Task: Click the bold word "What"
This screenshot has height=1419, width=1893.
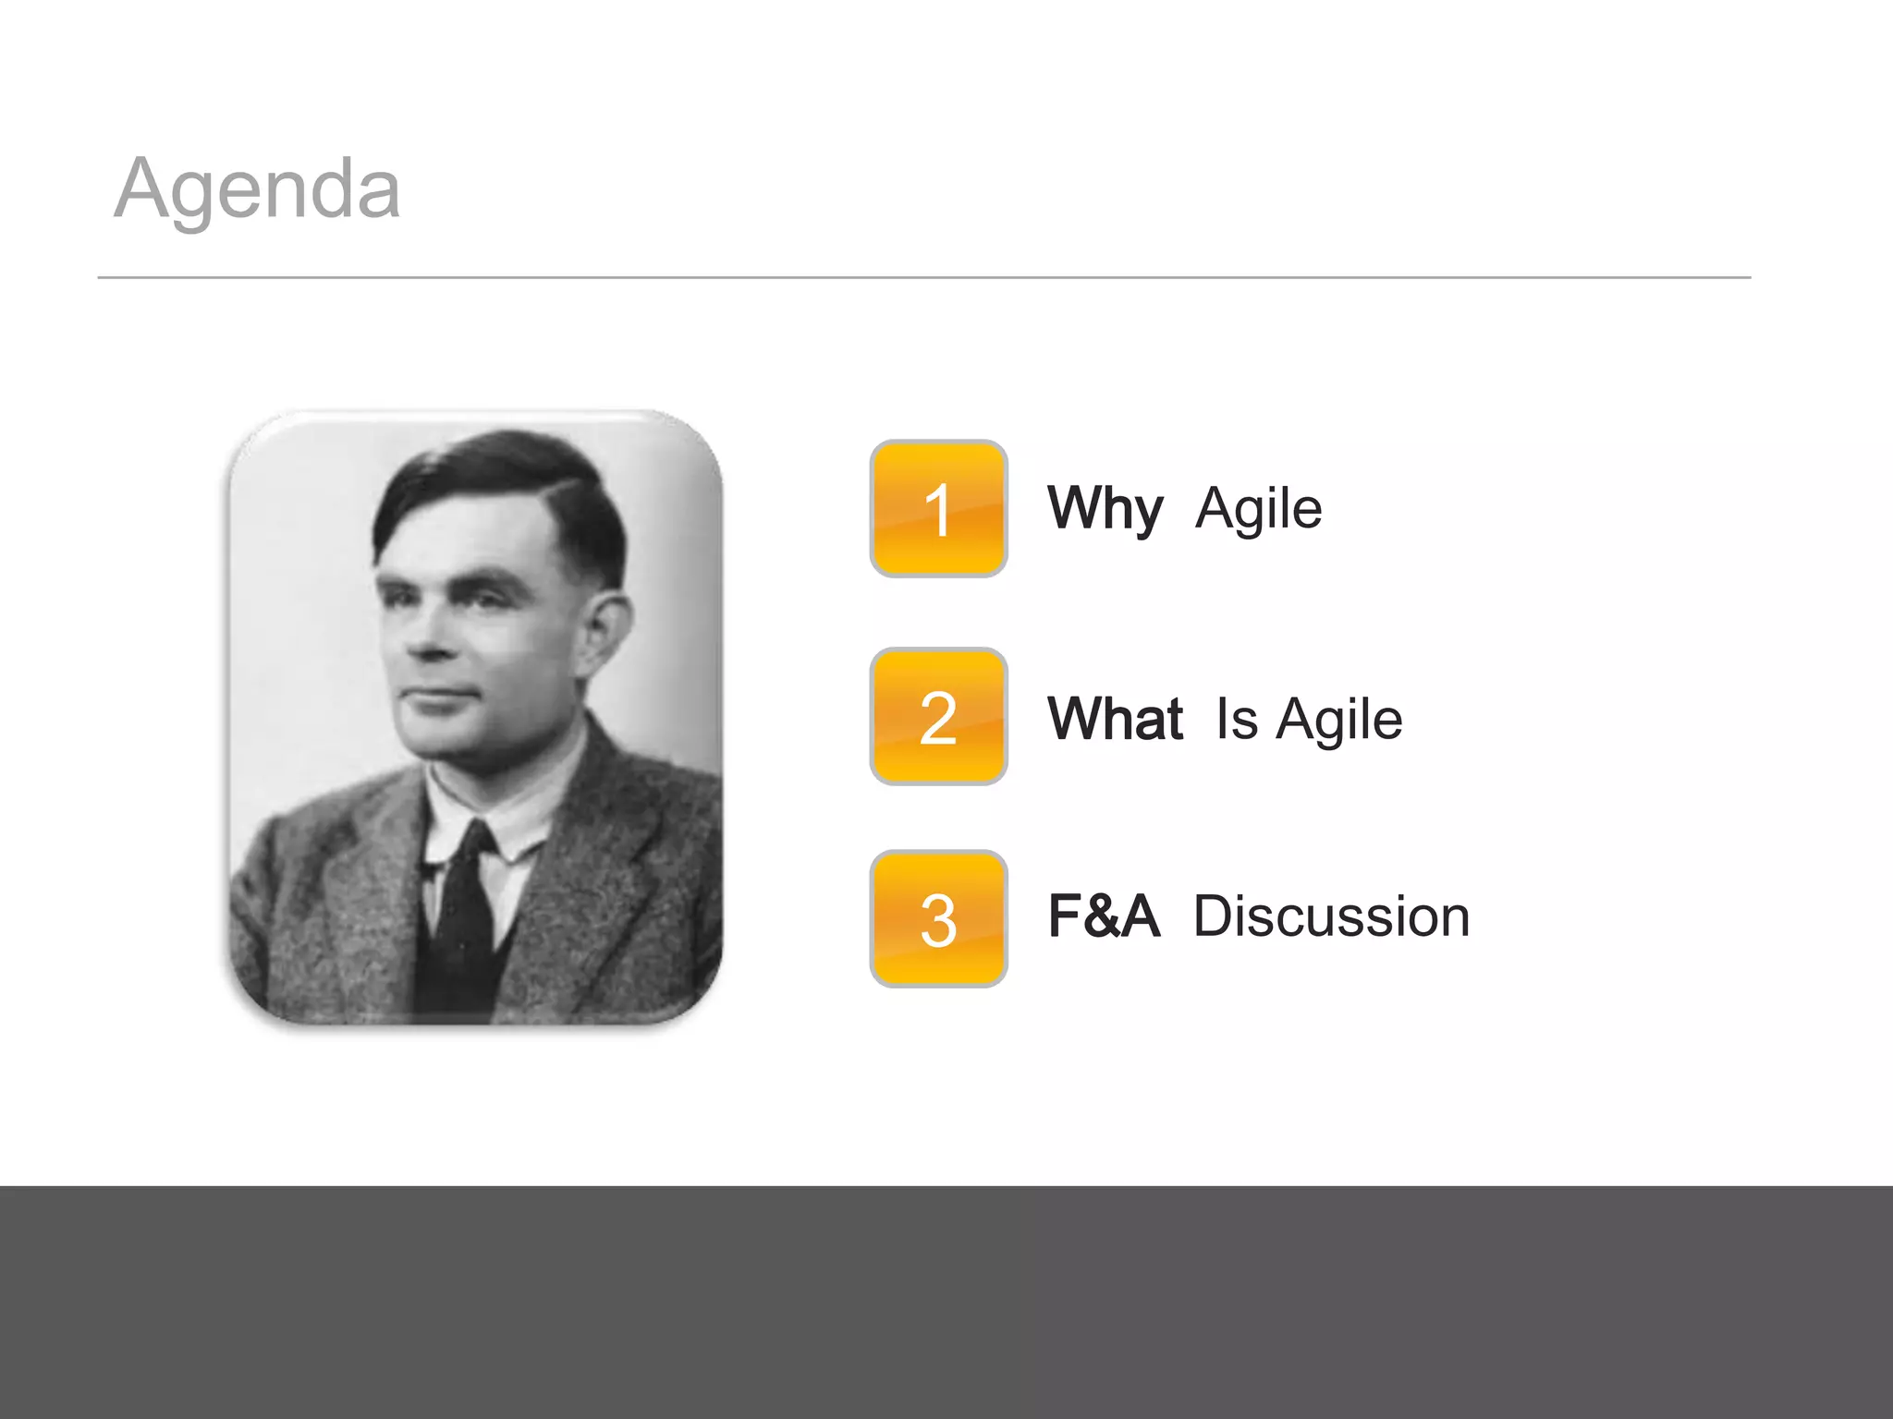Action: click(x=1115, y=719)
